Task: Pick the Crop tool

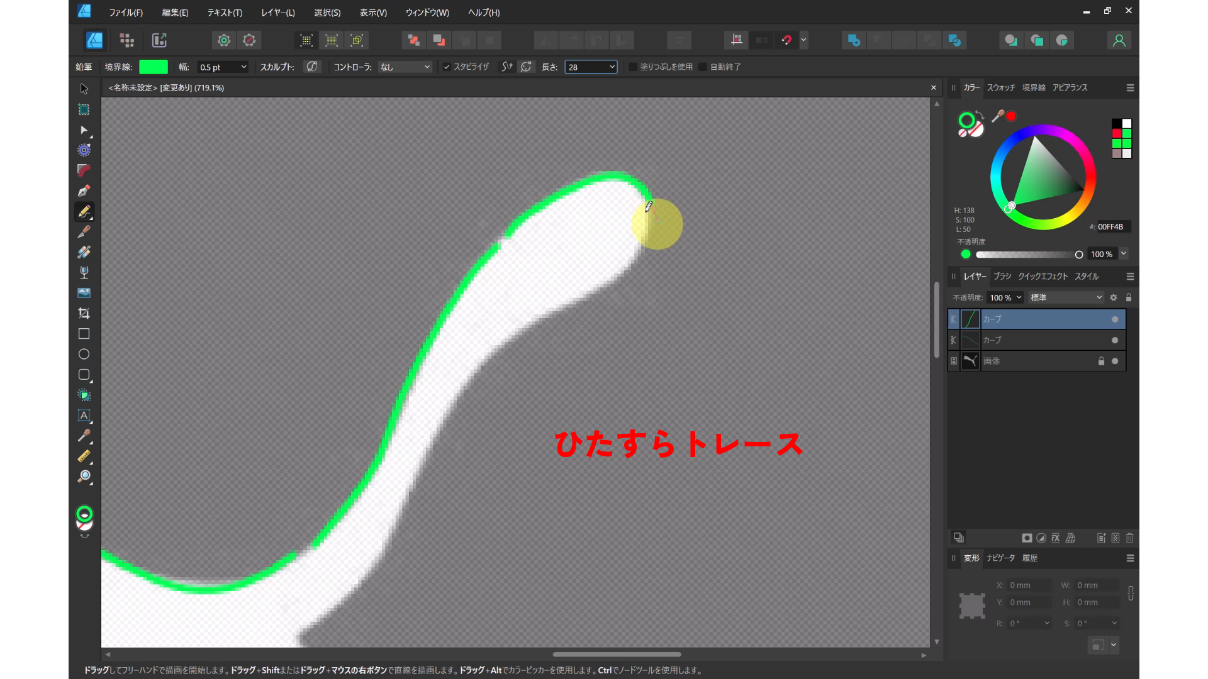Action: pos(84,313)
